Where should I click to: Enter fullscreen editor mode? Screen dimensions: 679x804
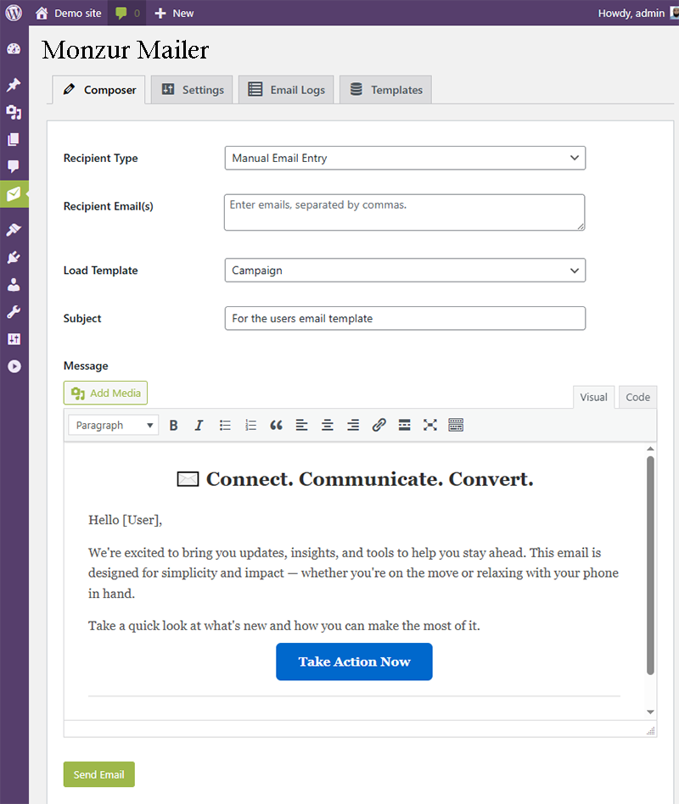coord(430,425)
